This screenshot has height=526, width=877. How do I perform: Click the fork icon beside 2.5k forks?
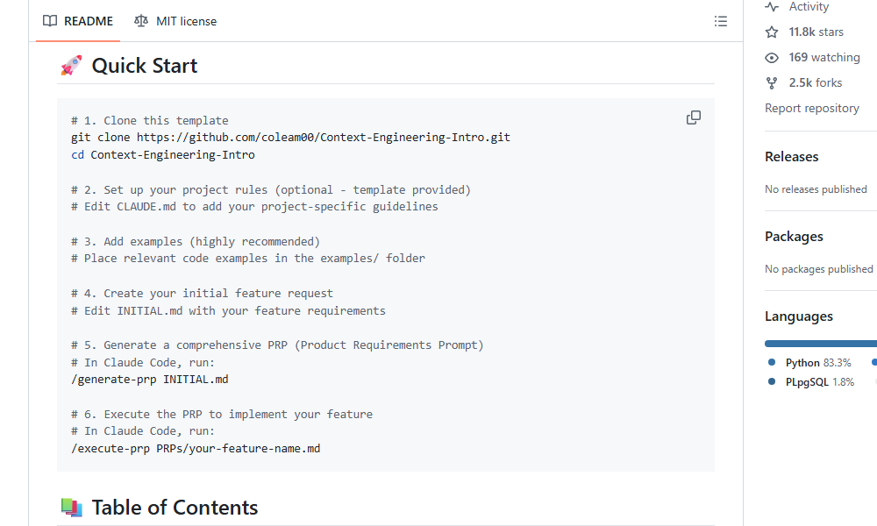[772, 83]
